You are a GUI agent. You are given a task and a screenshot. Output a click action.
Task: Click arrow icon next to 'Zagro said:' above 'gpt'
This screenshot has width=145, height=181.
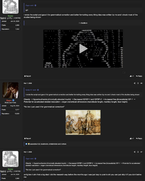click(35, 5)
